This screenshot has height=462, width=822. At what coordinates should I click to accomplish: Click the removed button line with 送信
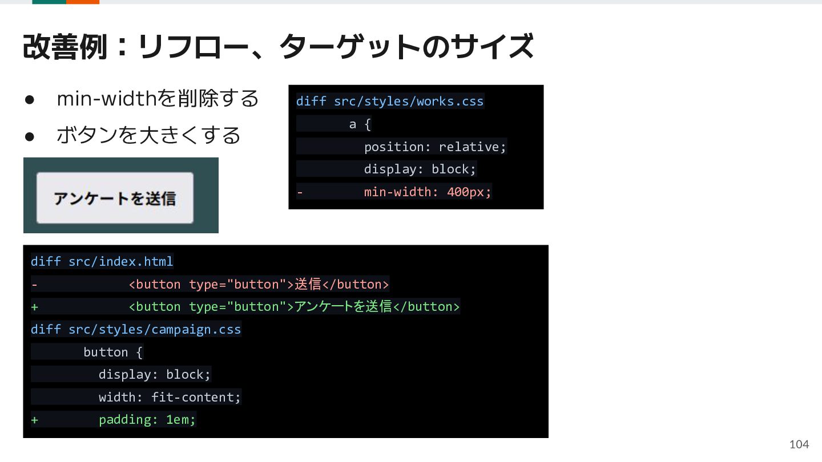click(x=210, y=284)
